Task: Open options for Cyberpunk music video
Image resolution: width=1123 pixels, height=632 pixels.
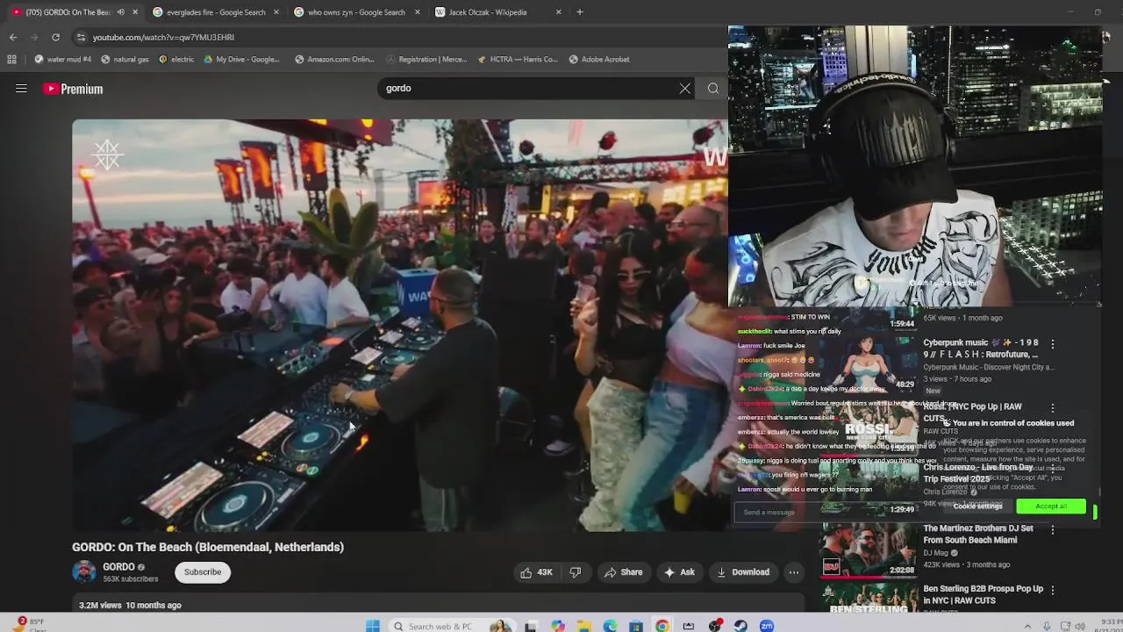Action: tap(1053, 344)
